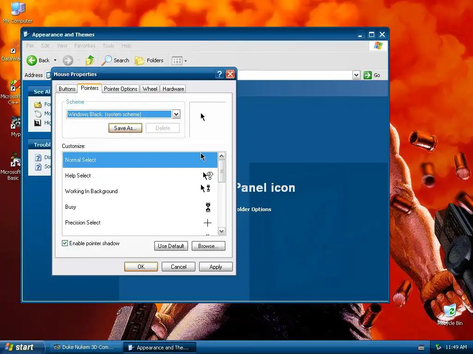The width and height of the screenshot is (473, 354).
Task: Click the High Contrast icon in See Also
Action: pyautogui.click(x=37, y=123)
